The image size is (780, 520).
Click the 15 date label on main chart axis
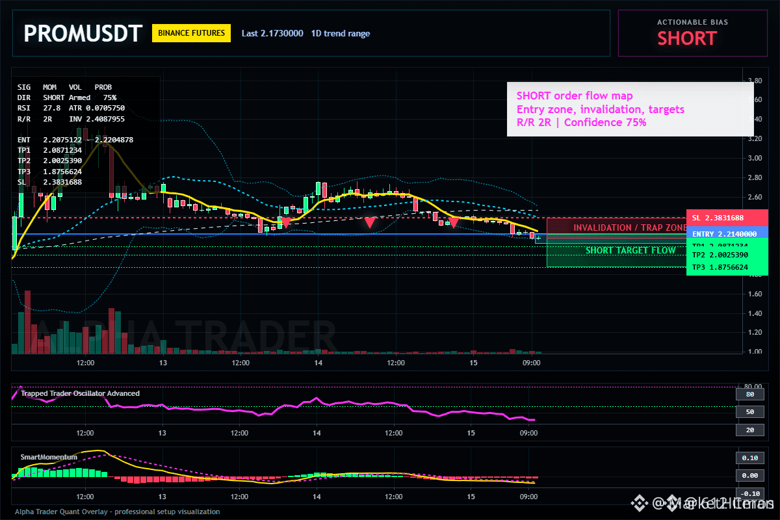(473, 363)
